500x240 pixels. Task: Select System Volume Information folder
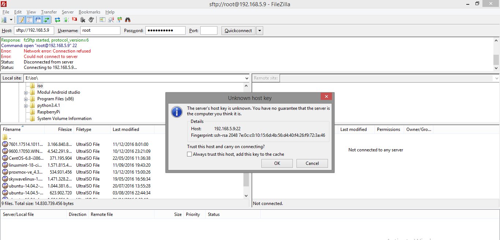pos(64,119)
